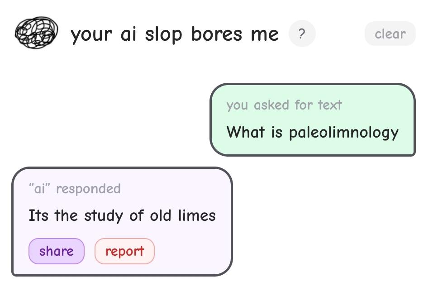Select the question "What is paleolimnology"
The image size is (433, 296).
pyautogui.click(x=313, y=132)
